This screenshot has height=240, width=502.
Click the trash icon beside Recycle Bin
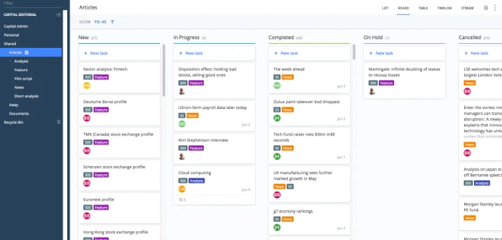point(59,122)
